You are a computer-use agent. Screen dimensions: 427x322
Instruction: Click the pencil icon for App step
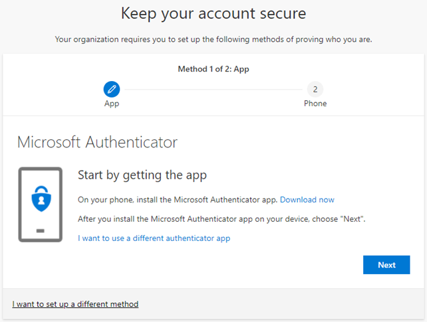[x=112, y=89]
